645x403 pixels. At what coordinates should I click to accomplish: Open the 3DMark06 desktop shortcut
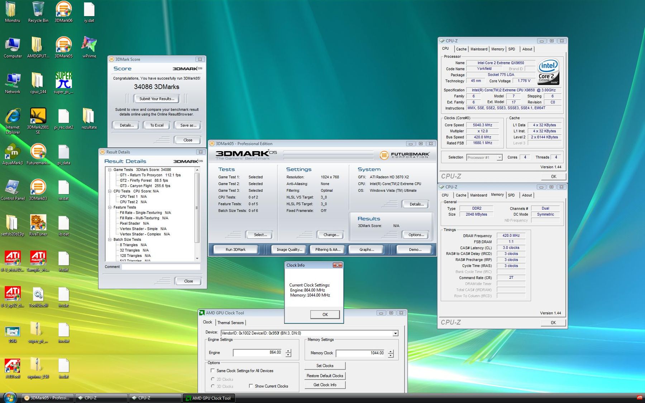pyautogui.click(x=63, y=12)
